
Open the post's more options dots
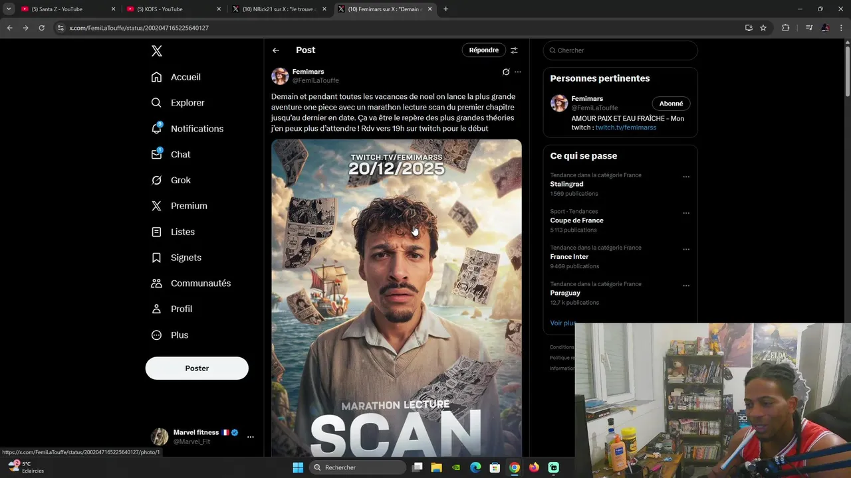518,72
